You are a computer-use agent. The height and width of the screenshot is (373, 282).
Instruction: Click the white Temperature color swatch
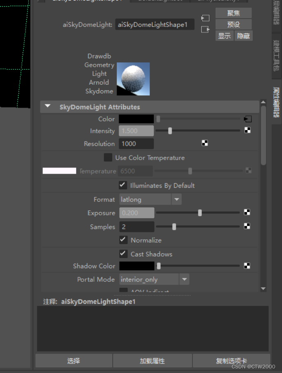pos(59,171)
